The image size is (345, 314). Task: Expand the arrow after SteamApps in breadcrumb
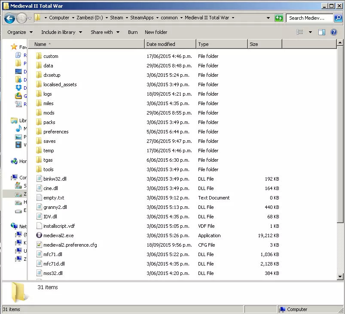click(157, 18)
